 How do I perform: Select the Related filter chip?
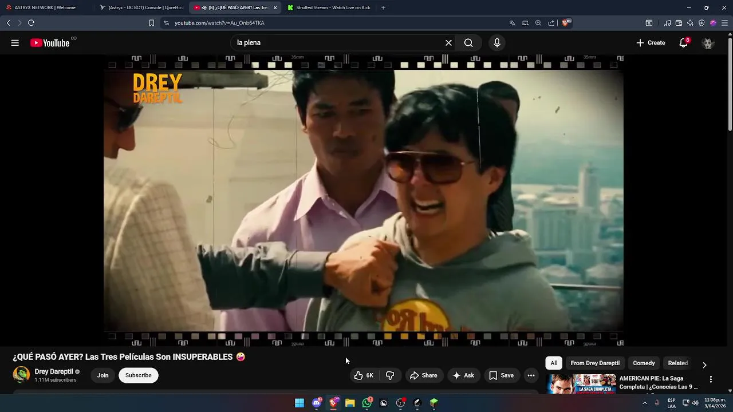678,363
